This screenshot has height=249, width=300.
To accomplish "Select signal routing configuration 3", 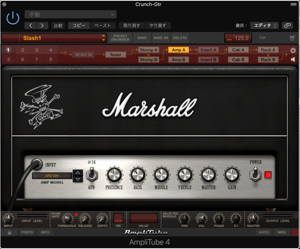I will point(36,50).
